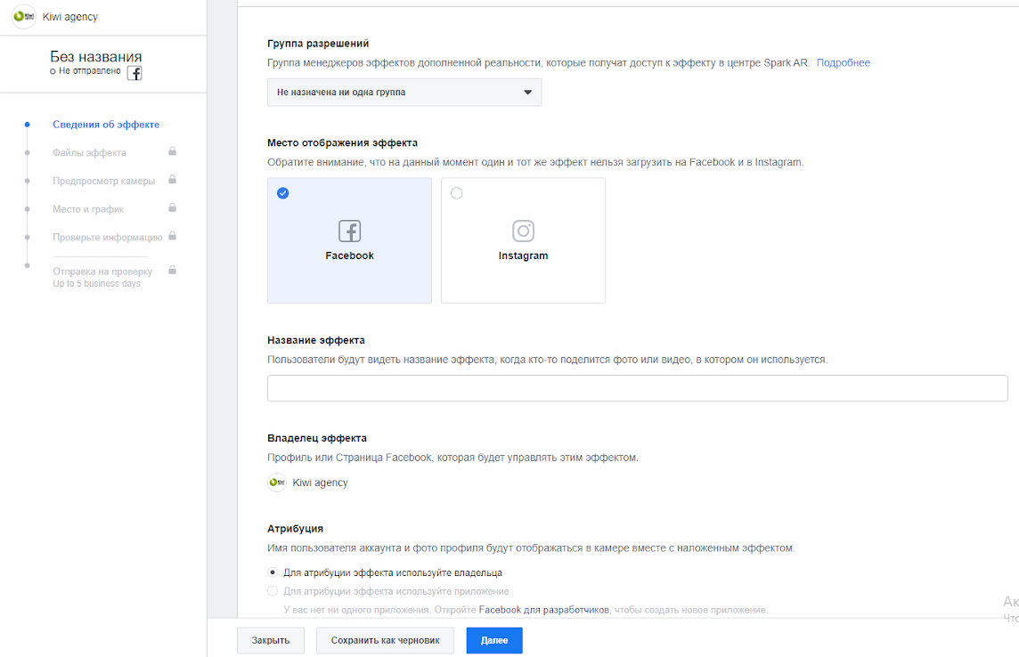Screen dimensions: 1019x657
Task: Click the blue Далее button
Action: 494,640
